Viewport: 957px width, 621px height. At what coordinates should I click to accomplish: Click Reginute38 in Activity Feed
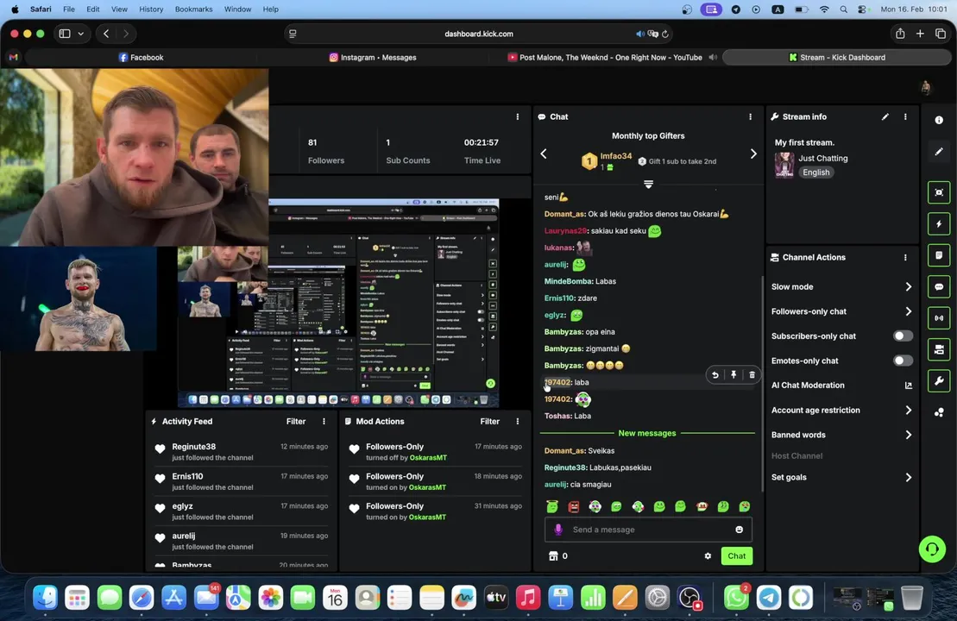[x=193, y=447]
